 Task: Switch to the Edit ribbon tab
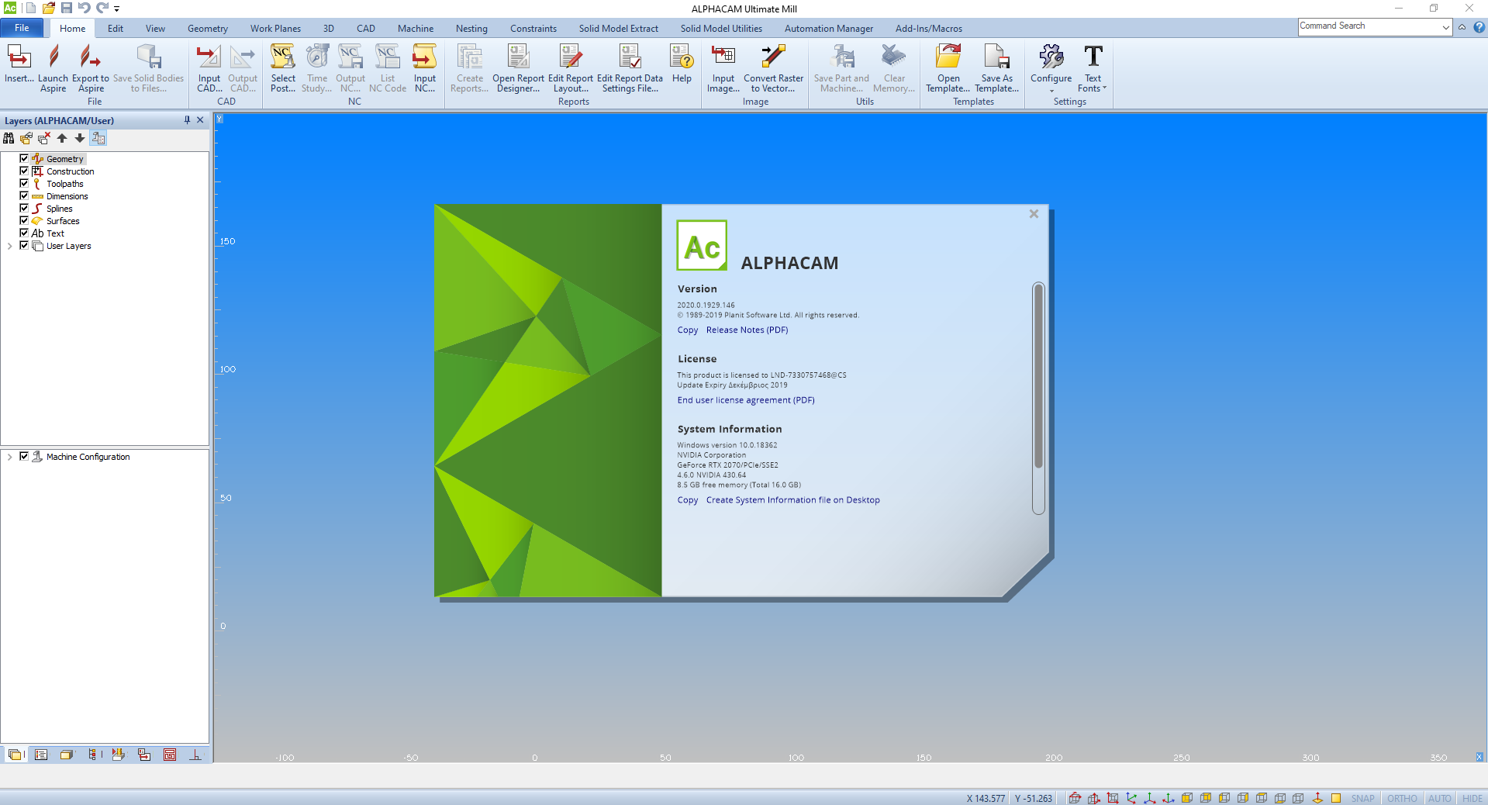point(115,29)
